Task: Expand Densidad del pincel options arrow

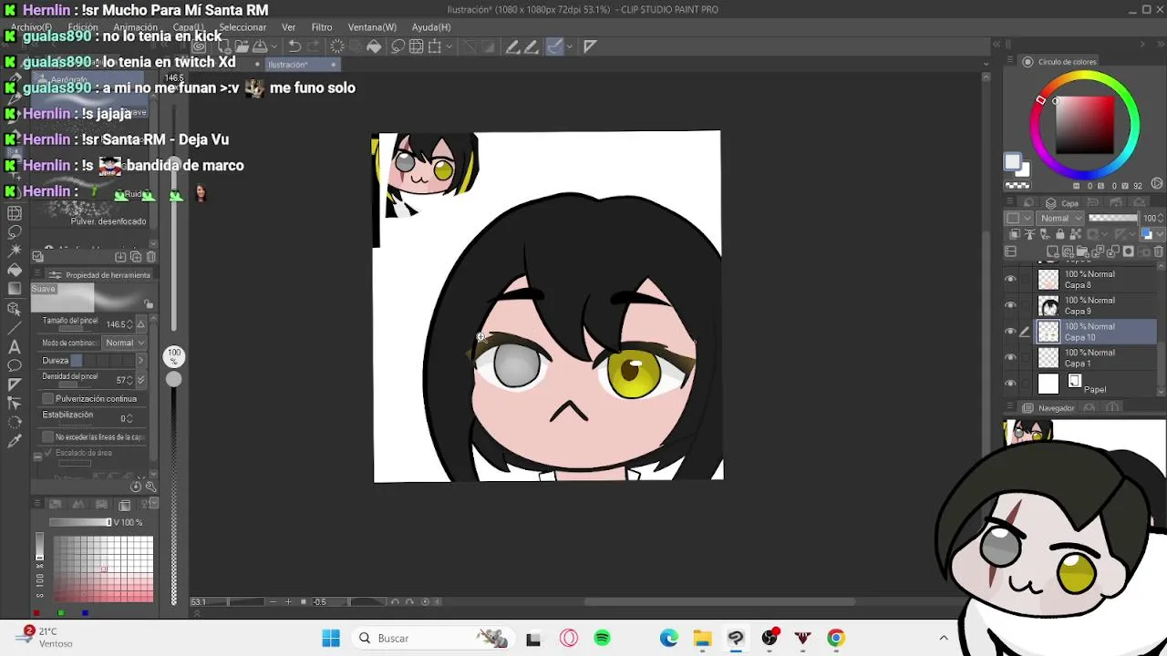Action: click(140, 380)
